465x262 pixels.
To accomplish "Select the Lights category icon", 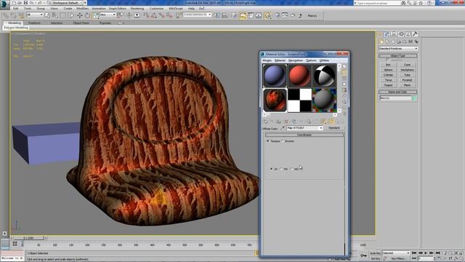I will pos(393,41).
